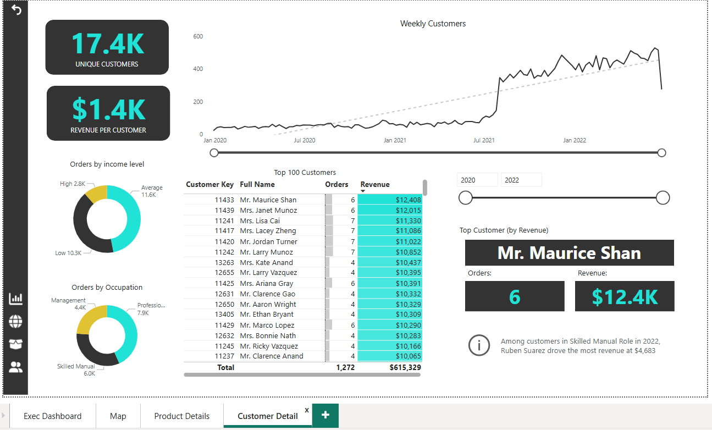Add a new page with the plus button
Screen dimensions: 712x430
pos(325,415)
